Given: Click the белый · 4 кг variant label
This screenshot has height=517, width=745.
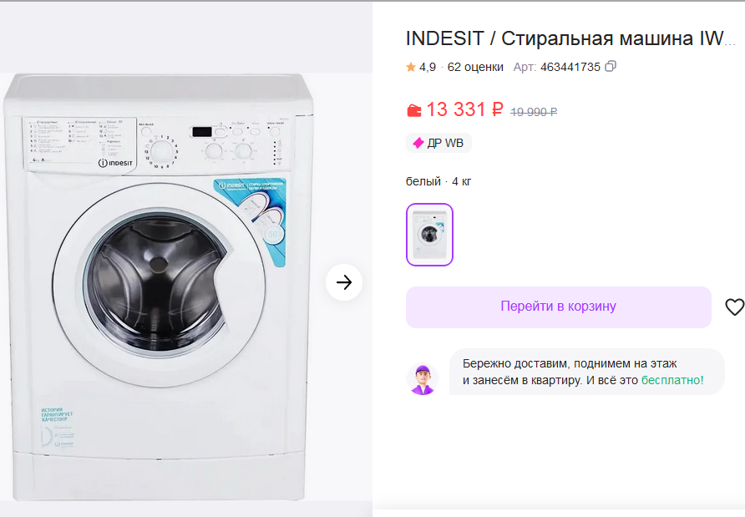Looking at the screenshot, I should click(x=438, y=181).
